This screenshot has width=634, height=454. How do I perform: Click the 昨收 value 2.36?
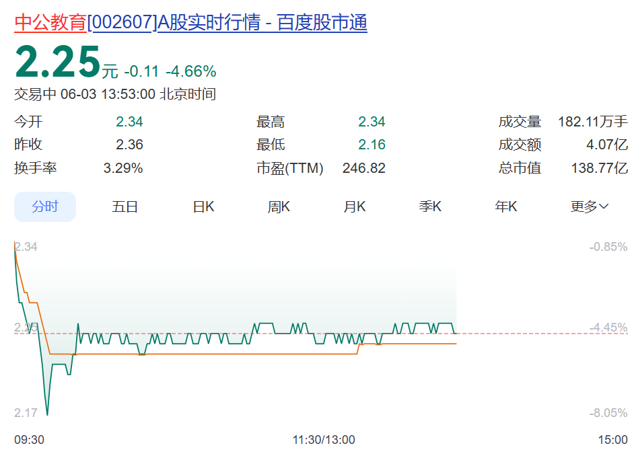coord(129,145)
